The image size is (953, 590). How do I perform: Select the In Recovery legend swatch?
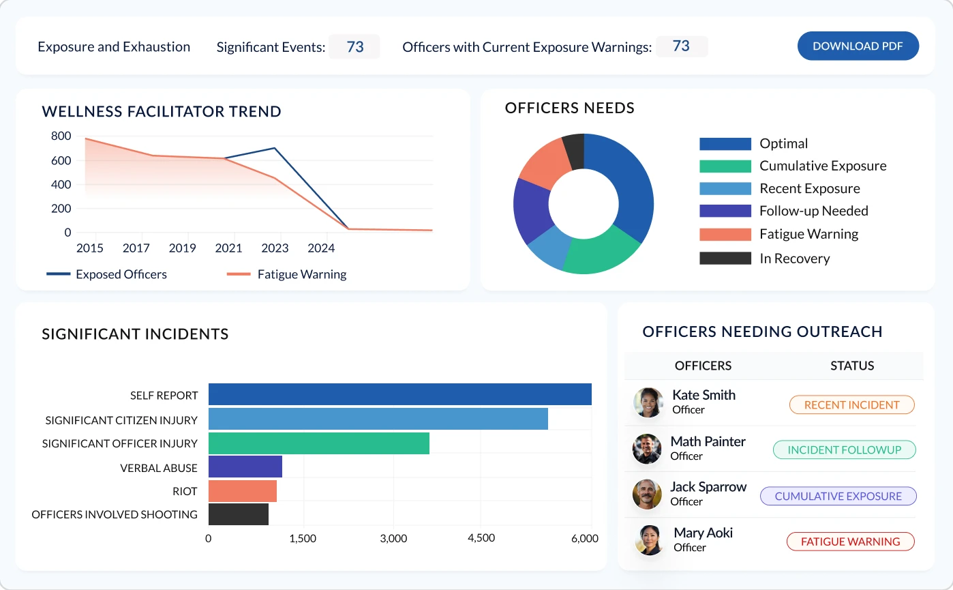[725, 259]
